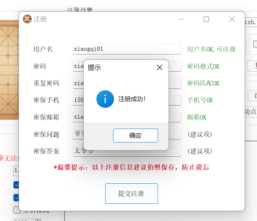Click the 引擎设置 label at the top
Viewport: 257px width, 221px height.
point(80,9)
